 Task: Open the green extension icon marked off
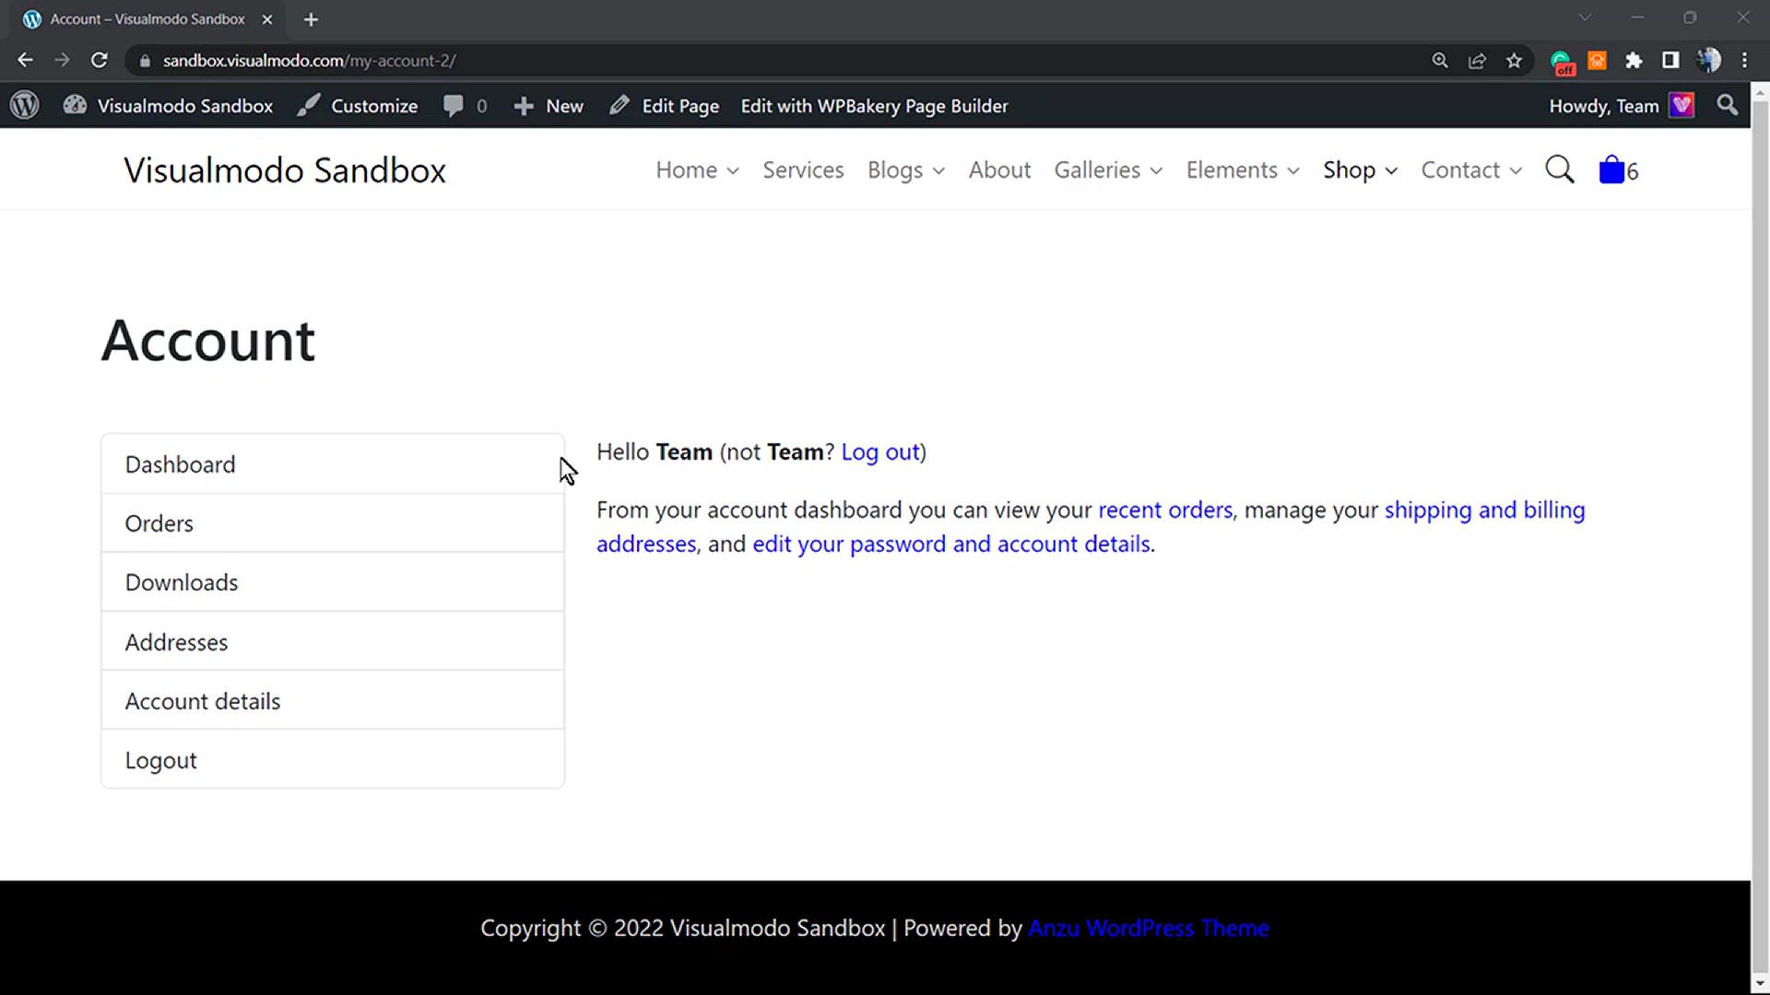pos(1562,62)
